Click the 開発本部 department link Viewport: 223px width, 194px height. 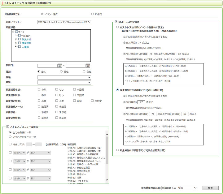coord(27,43)
